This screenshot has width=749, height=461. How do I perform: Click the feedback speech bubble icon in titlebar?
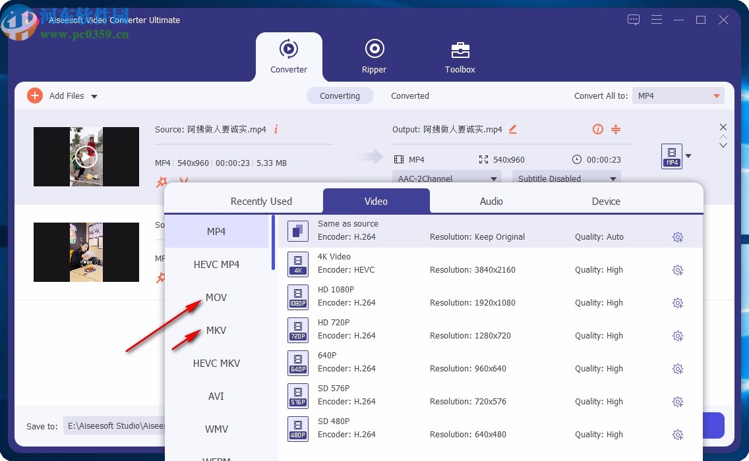pyautogui.click(x=633, y=20)
